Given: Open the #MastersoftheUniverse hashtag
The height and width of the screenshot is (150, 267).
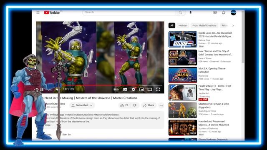Looking at the screenshot, I should [106, 115].
